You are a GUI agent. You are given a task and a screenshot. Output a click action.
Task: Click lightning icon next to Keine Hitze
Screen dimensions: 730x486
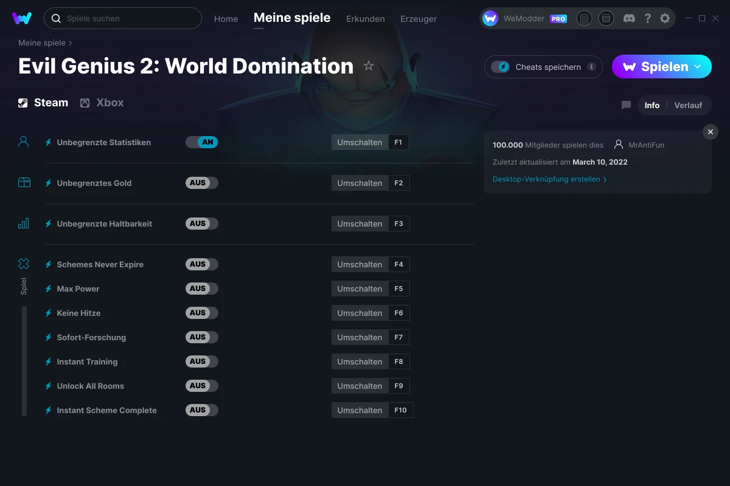49,313
